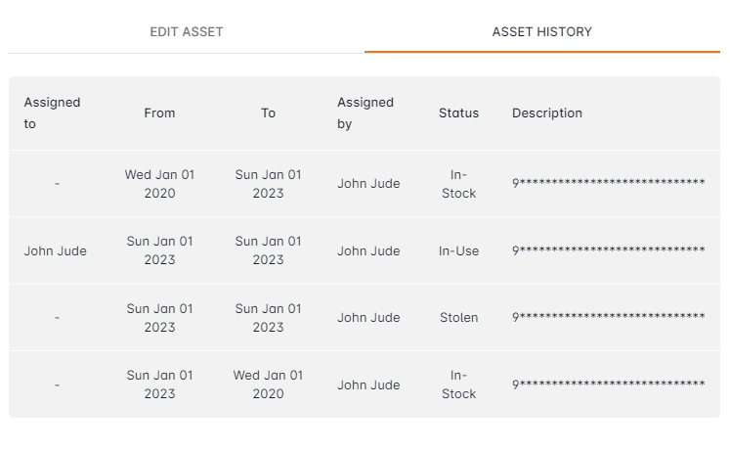Click the 'Assigned to' column header
This screenshot has width=730, height=452.
click(52, 113)
